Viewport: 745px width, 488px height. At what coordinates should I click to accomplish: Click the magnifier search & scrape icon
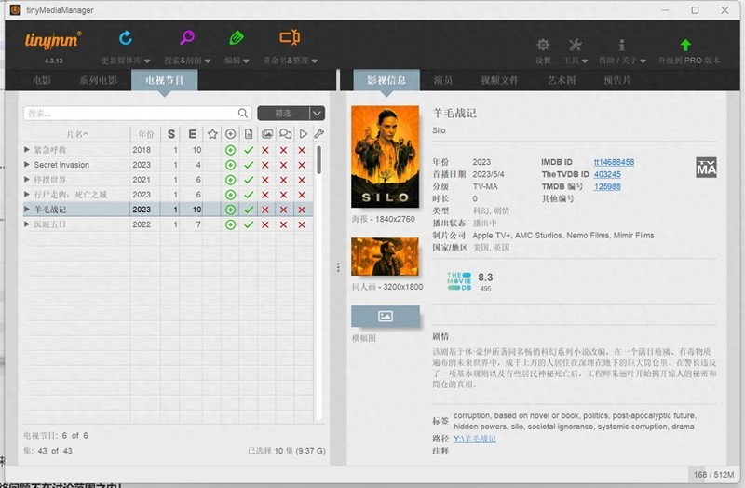click(x=187, y=37)
